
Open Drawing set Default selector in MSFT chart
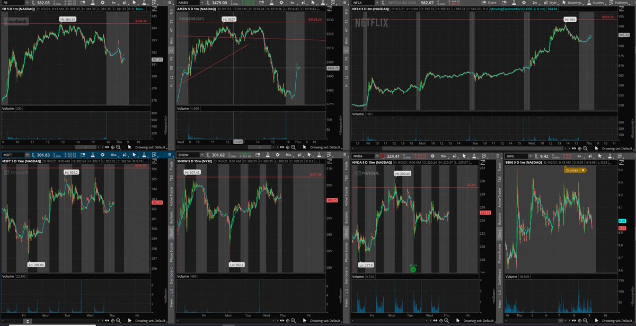[151, 321]
